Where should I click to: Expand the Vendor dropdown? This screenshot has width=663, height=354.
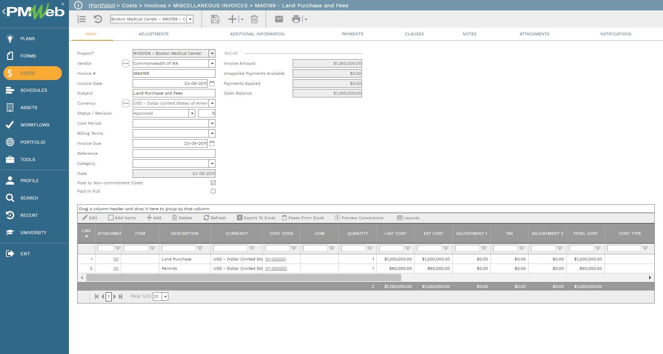tap(212, 63)
